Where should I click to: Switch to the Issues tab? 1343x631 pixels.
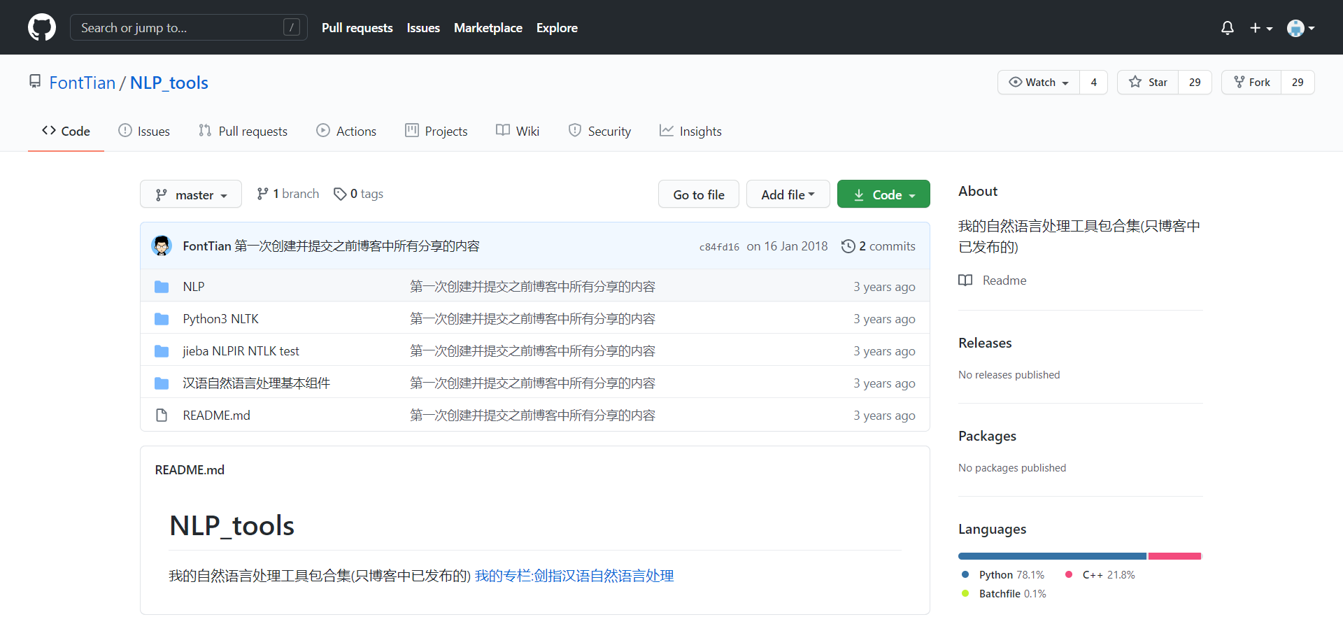(x=144, y=131)
